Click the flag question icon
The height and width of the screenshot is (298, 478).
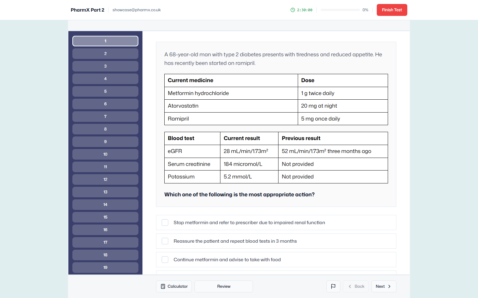coord(333,286)
